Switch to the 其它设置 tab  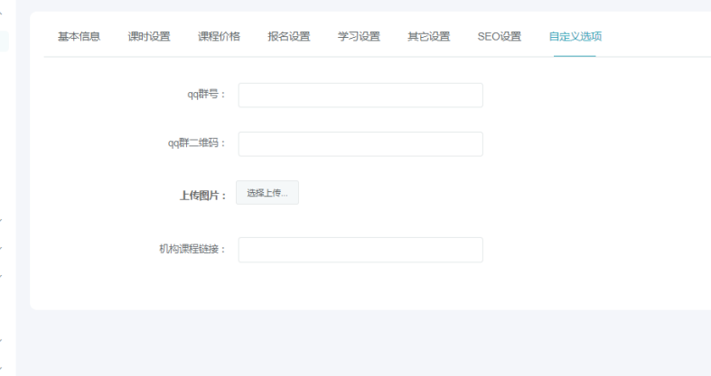click(428, 37)
